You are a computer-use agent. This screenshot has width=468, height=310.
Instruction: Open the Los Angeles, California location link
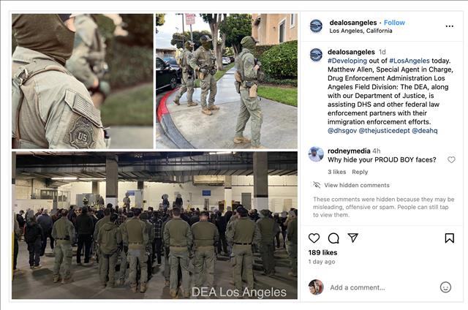pyautogui.click(x=361, y=31)
